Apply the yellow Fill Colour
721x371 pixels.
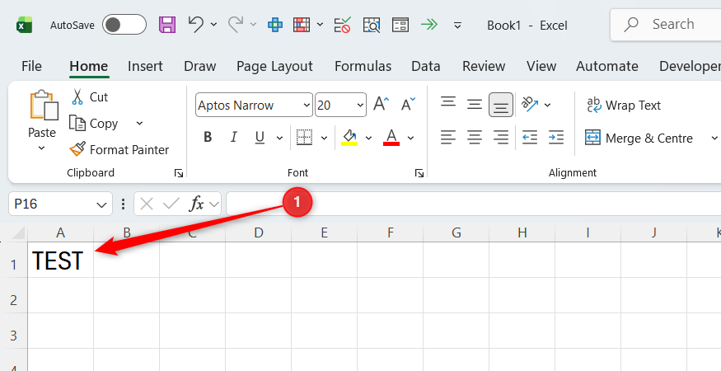click(x=349, y=137)
